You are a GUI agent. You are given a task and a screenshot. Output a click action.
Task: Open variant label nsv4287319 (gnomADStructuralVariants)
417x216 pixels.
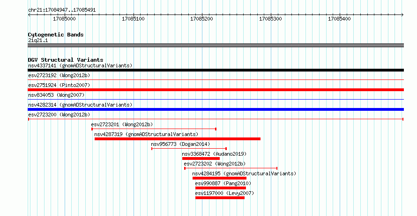tap(146, 134)
